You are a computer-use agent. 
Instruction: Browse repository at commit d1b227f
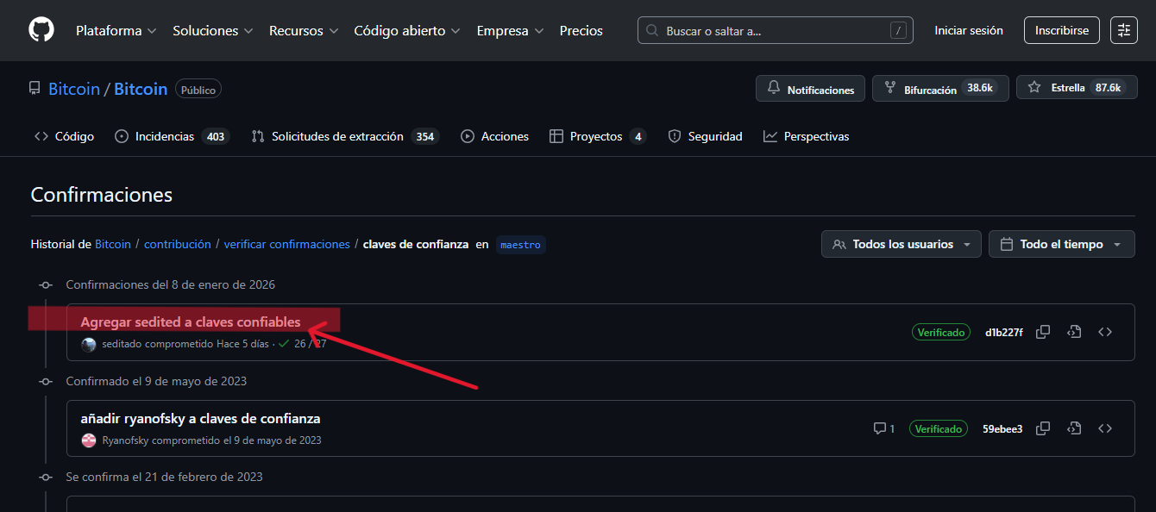(x=1105, y=332)
